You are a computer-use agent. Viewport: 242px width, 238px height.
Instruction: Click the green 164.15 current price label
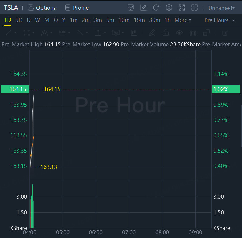[15, 89]
